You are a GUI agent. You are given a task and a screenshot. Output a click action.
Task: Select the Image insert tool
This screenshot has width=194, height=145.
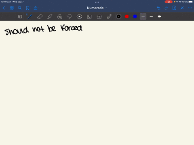(89, 17)
